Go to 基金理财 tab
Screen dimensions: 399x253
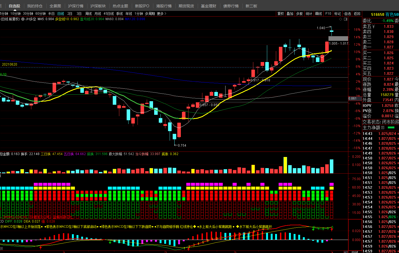pyautogui.click(x=209, y=6)
